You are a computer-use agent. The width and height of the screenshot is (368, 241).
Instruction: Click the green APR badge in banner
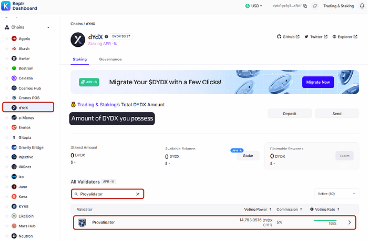tap(89, 82)
